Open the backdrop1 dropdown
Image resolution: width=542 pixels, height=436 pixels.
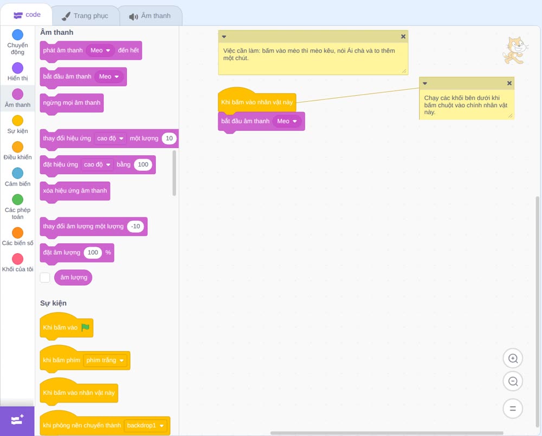(x=145, y=426)
